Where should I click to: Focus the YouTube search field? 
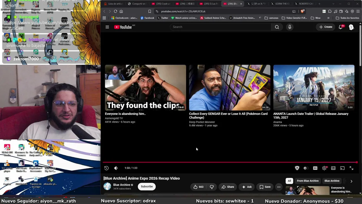click(x=220, y=27)
